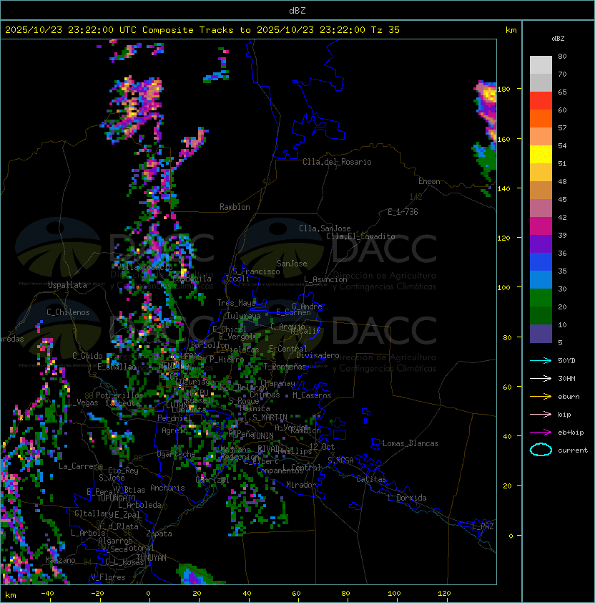The image size is (595, 603).
Task: Click the 'S_MARTIN' place label
Action: point(270,418)
